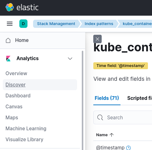Click the @timestamp field name

(x=110, y=147)
